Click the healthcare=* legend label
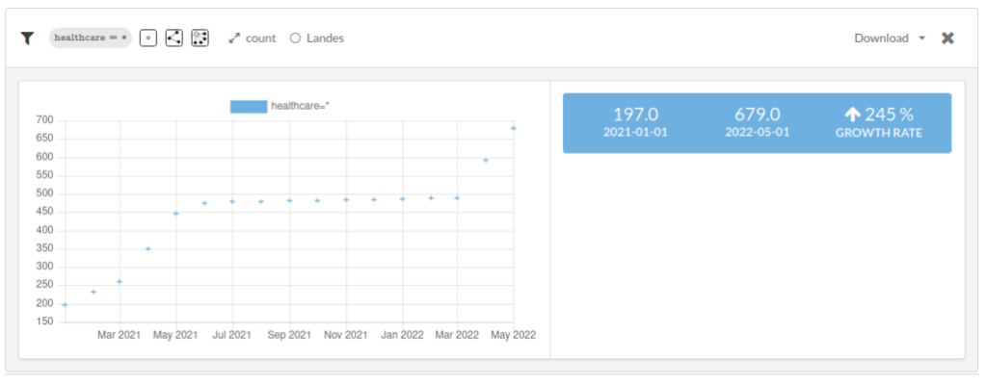Screen dimensions: 987x385 pos(301,106)
